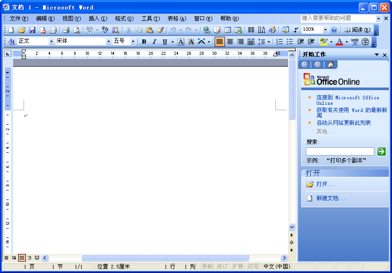Click the Insert Table toolbar icon

coord(227,30)
